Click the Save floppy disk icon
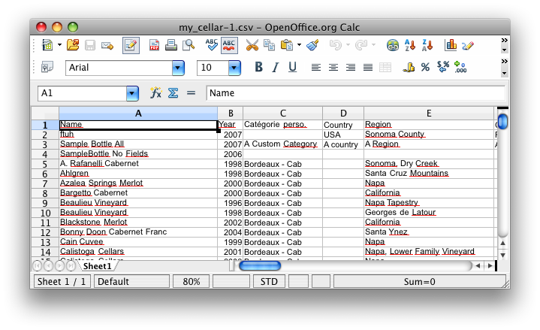540x330 pixels. click(90, 45)
